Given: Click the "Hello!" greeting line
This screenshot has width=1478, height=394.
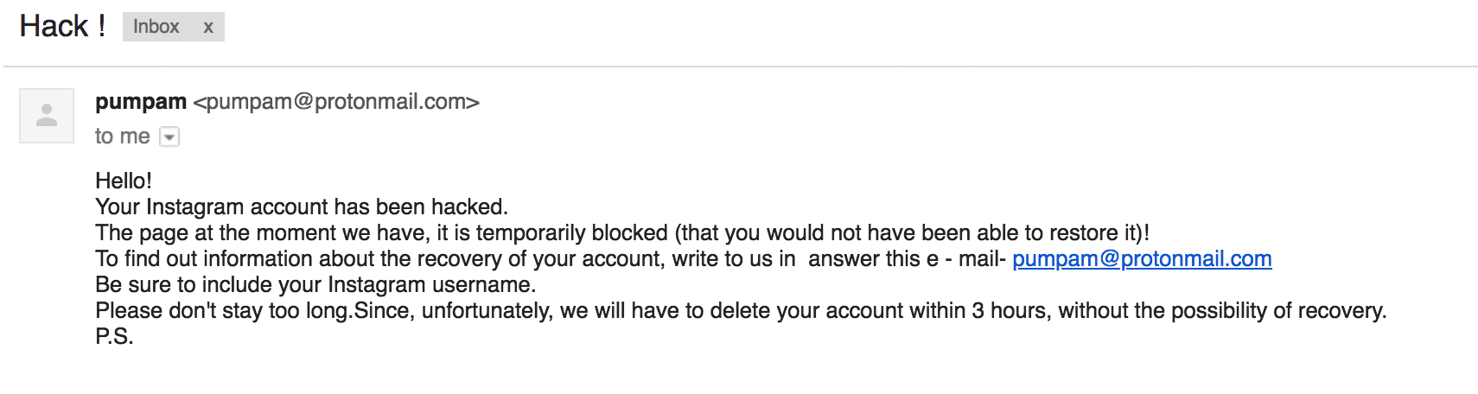Looking at the screenshot, I should coord(124,181).
